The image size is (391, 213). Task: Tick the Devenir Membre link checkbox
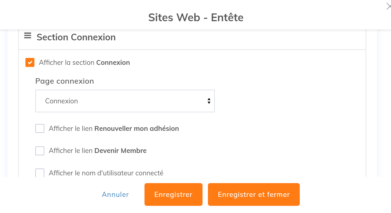click(x=40, y=151)
